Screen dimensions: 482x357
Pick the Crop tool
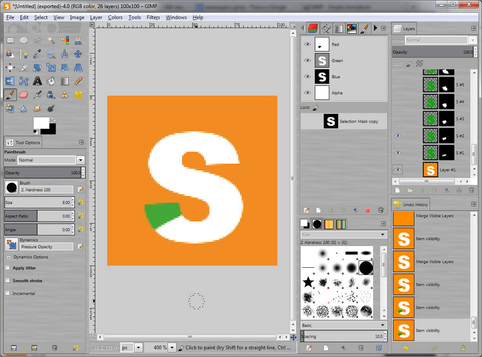(x=24, y=68)
